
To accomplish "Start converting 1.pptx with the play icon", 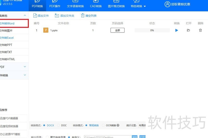I will point(177,30).
